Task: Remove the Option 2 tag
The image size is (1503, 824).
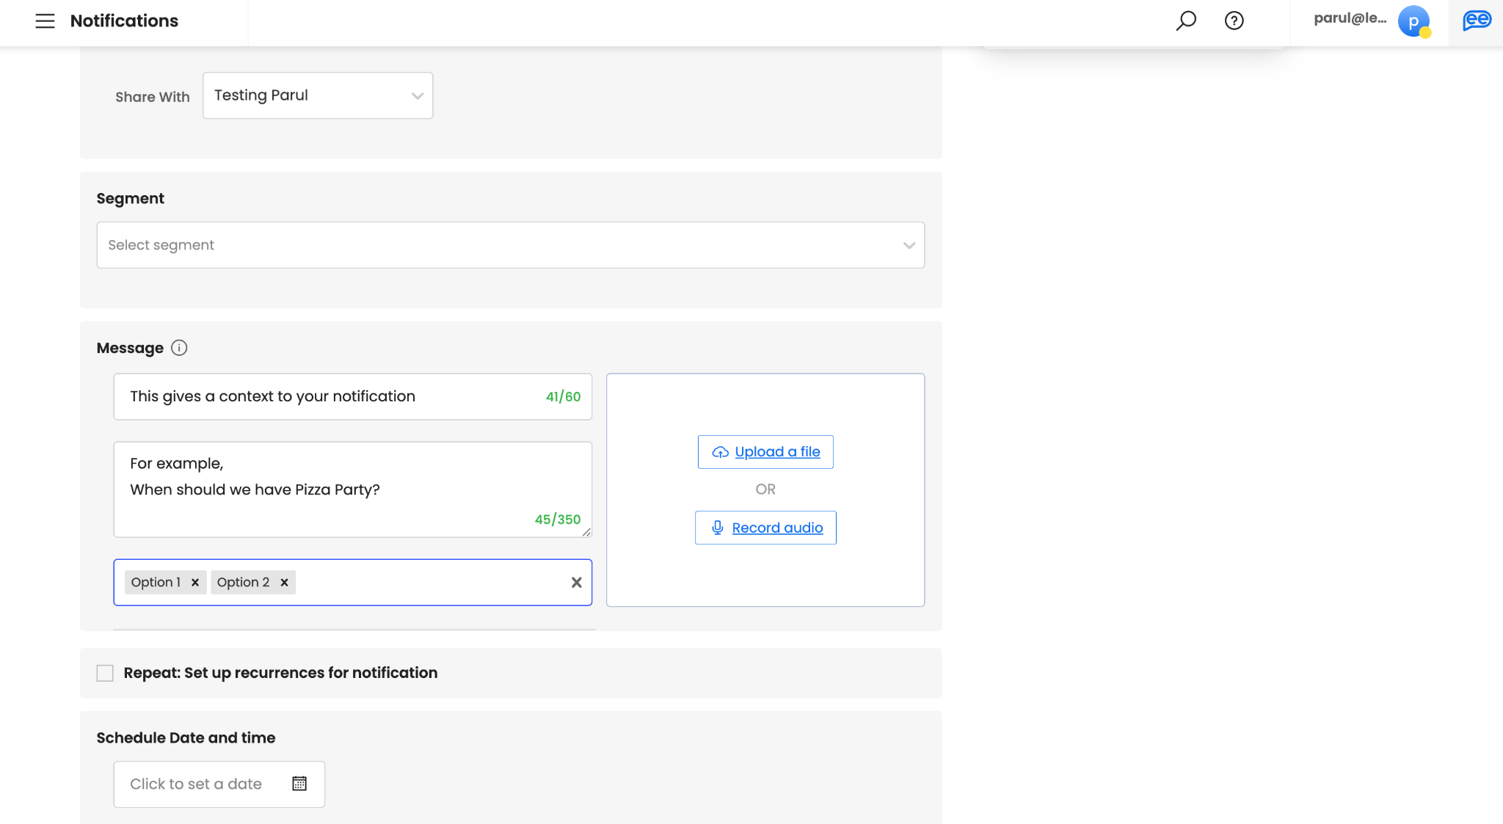Action: point(285,583)
